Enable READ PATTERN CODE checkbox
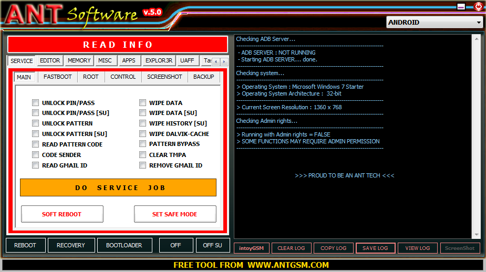The width and height of the screenshot is (486, 272). [x=35, y=144]
